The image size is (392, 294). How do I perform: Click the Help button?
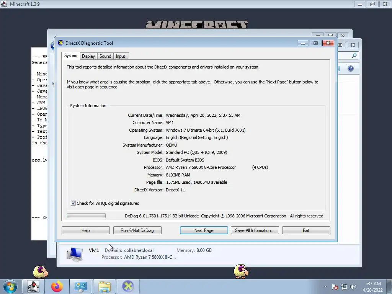click(85, 230)
